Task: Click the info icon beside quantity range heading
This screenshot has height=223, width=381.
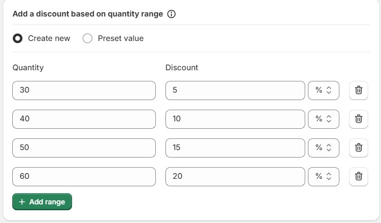Action: 171,14
